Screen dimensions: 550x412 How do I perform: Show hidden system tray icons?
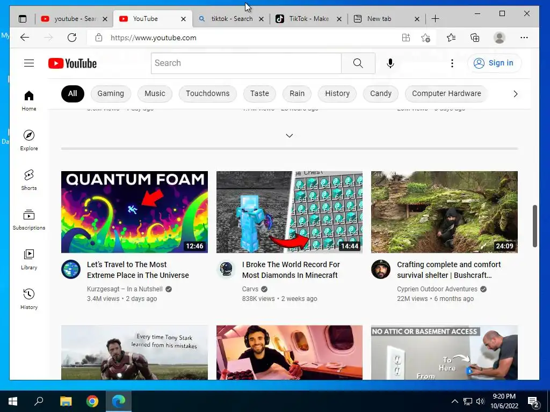pyautogui.click(x=454, y=401)
